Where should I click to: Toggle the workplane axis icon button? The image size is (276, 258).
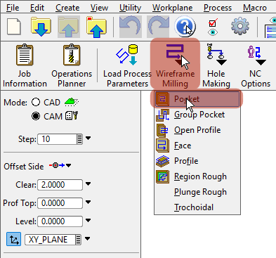(14, 239)
